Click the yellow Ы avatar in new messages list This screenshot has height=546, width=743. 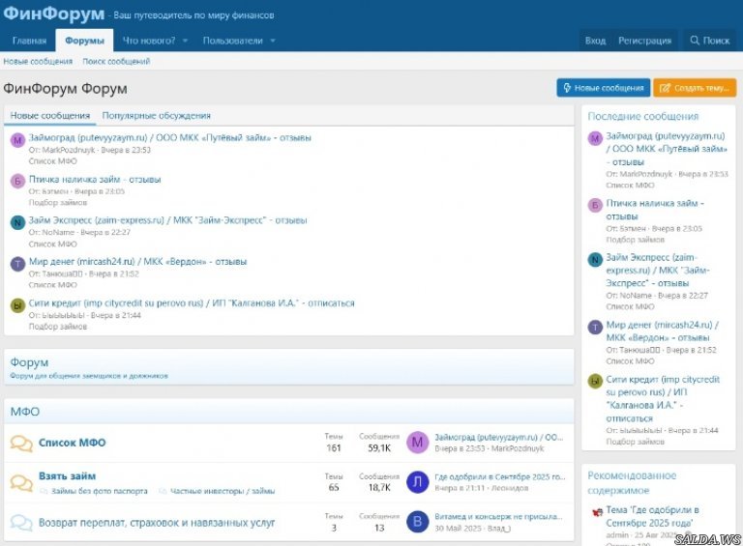[x=17, y=305]
